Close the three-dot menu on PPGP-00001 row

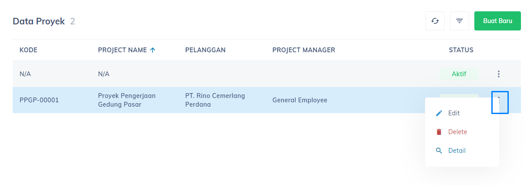pyautogui.click(x=500, y=102)
